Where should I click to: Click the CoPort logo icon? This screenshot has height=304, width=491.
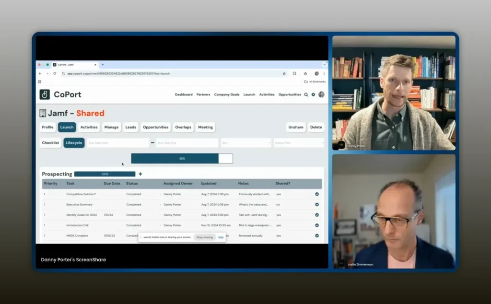(45, 94)
